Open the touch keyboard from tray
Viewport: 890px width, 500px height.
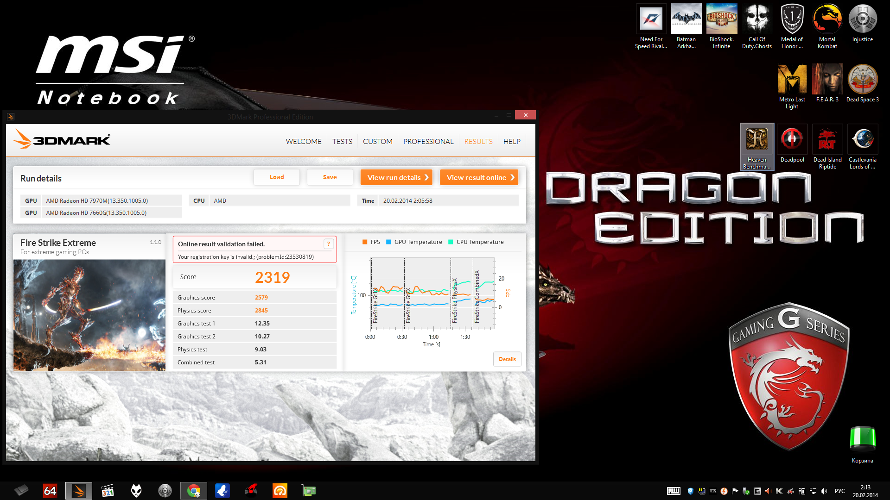(x=674, y=491)
